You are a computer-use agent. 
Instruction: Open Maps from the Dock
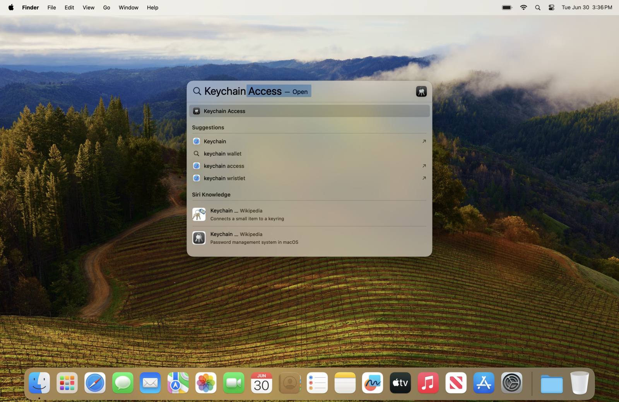(178, 383)
